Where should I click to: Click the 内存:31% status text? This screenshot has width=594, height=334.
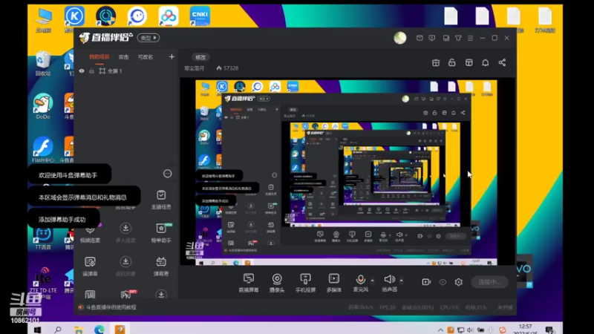click(476, 307)
